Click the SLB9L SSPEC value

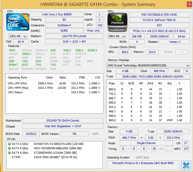pos(64,31)
